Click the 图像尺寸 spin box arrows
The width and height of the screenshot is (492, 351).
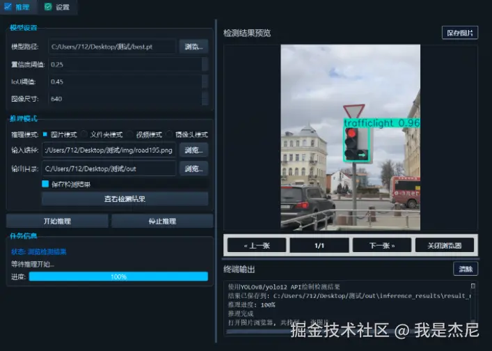click(205, 99)
